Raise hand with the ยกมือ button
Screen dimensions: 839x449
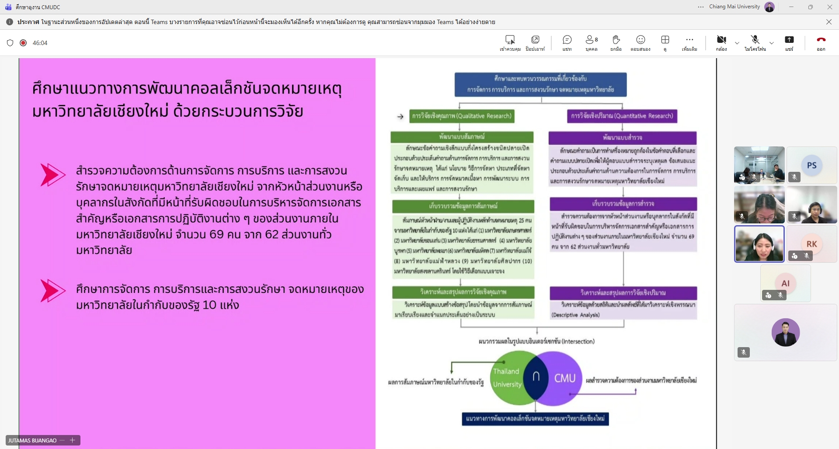tap(616, 43)
